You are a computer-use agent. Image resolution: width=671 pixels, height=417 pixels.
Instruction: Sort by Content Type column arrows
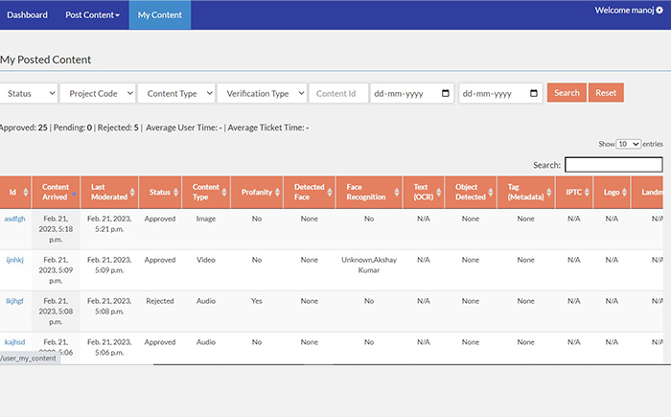(224, 193)
